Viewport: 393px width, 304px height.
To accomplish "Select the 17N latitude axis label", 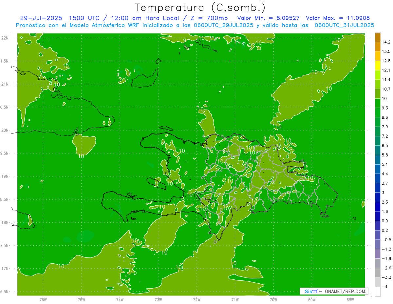I will coord(5,269).
